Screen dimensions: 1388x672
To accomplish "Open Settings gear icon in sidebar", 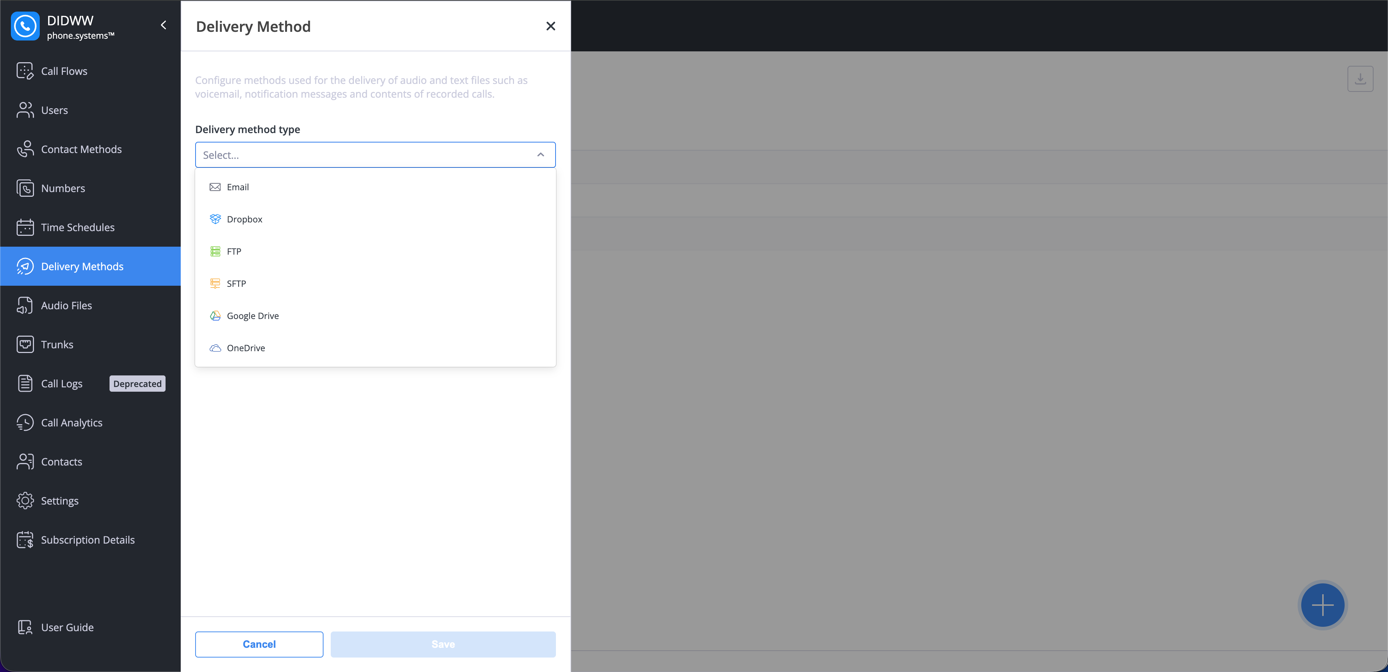I will pos(25,501).
